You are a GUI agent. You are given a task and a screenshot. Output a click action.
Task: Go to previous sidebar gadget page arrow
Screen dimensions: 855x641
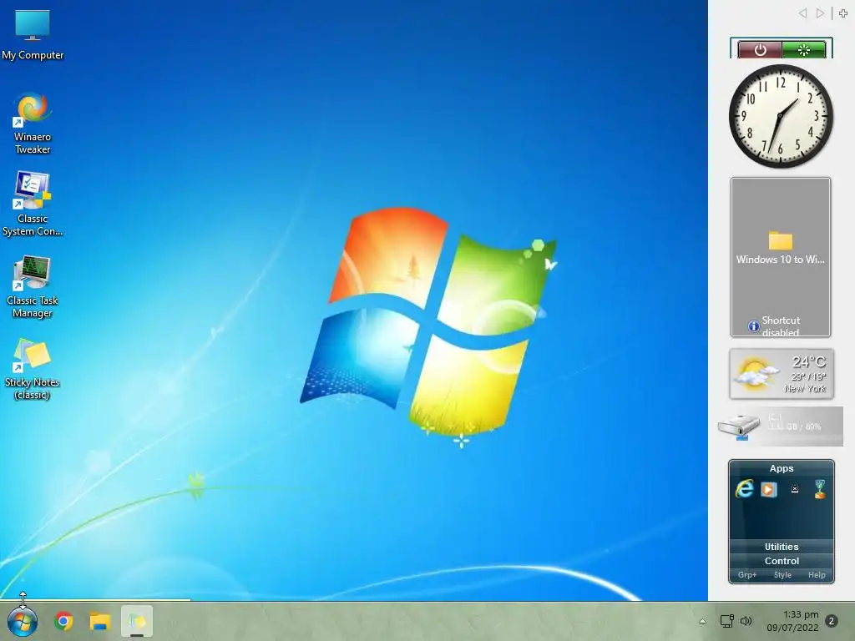[x=802, y=13]
